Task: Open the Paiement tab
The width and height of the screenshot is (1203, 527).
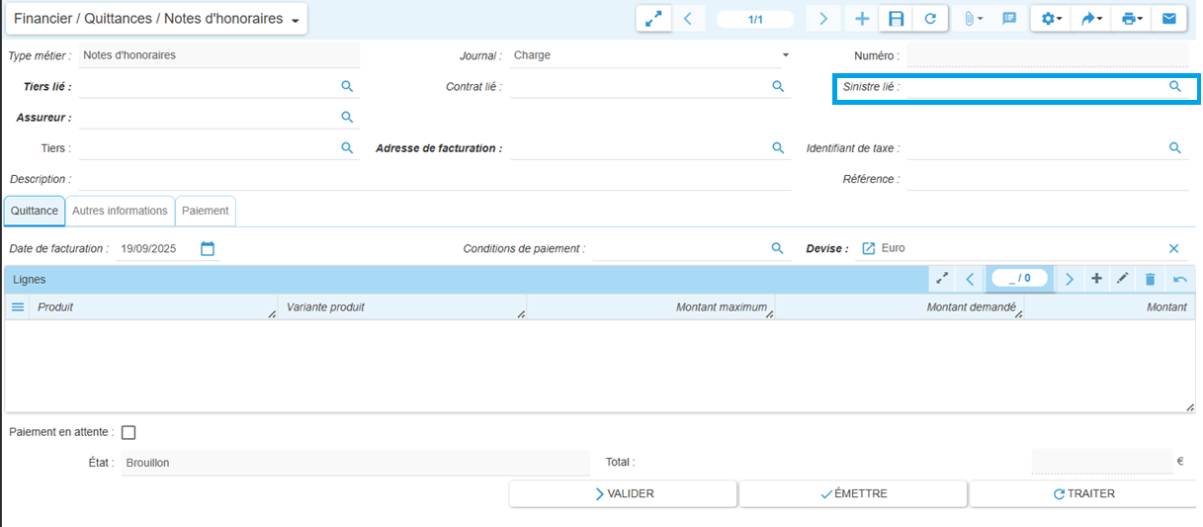Action: (x=206, y=211)
